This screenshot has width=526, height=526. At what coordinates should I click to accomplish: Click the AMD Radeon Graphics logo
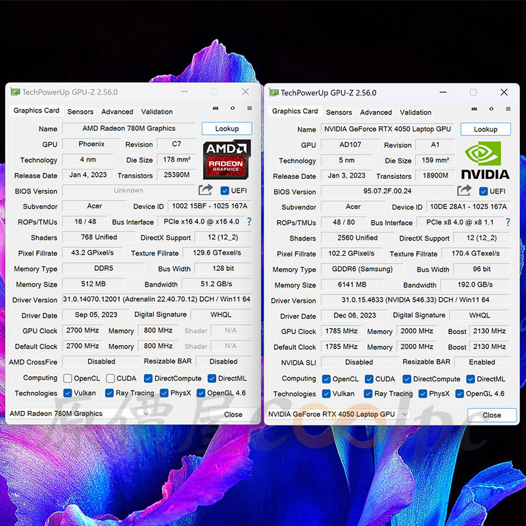click(227, 159)
